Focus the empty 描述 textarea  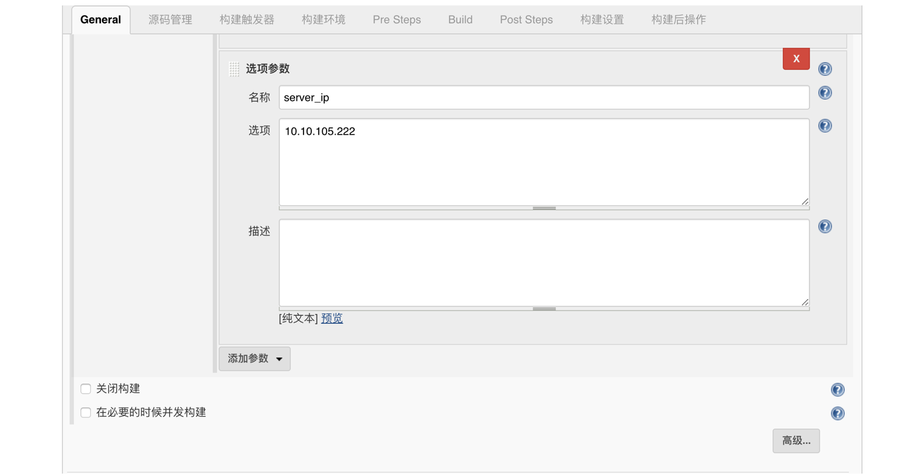[x=544, y=263]
